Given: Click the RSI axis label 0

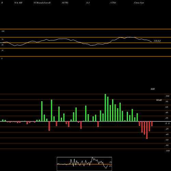Looking at the screenshot, I should point(2,58).
